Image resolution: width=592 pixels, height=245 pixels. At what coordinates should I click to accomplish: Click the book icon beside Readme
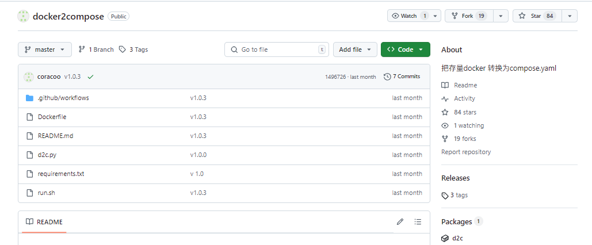445,85
